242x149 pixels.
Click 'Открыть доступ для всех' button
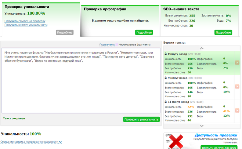point(219,148)
